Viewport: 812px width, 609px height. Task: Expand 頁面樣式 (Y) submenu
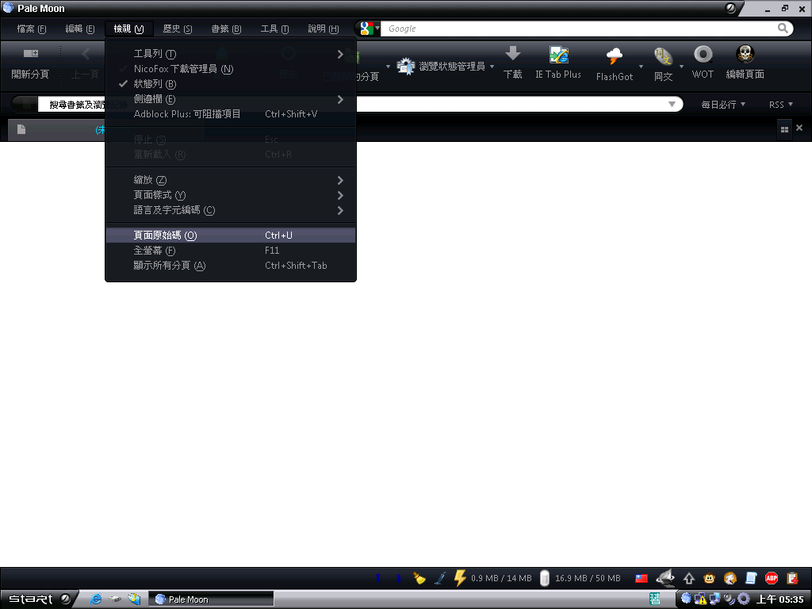pyautogui.click(x=231, y=195)
